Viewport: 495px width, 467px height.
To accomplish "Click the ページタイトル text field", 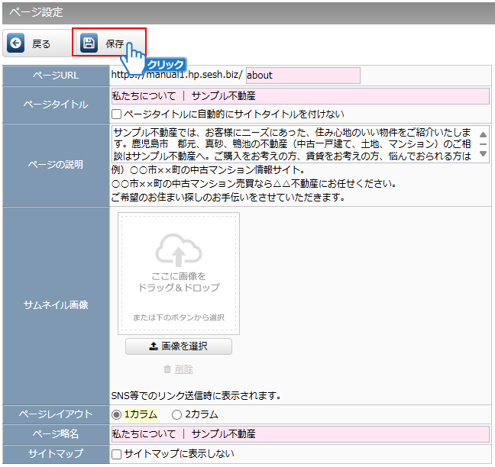I will pos(299,96).
